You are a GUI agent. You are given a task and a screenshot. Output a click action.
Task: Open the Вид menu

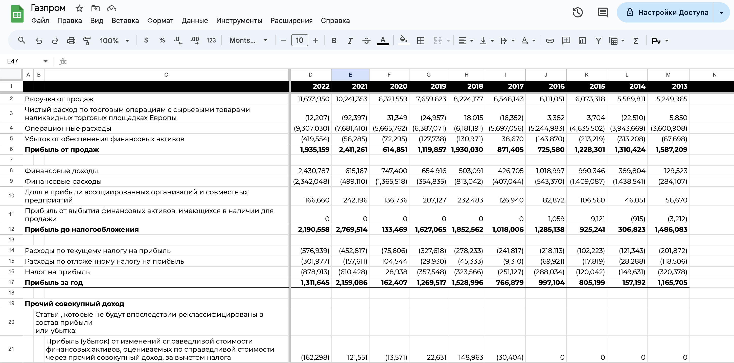[x=97, y=20]
